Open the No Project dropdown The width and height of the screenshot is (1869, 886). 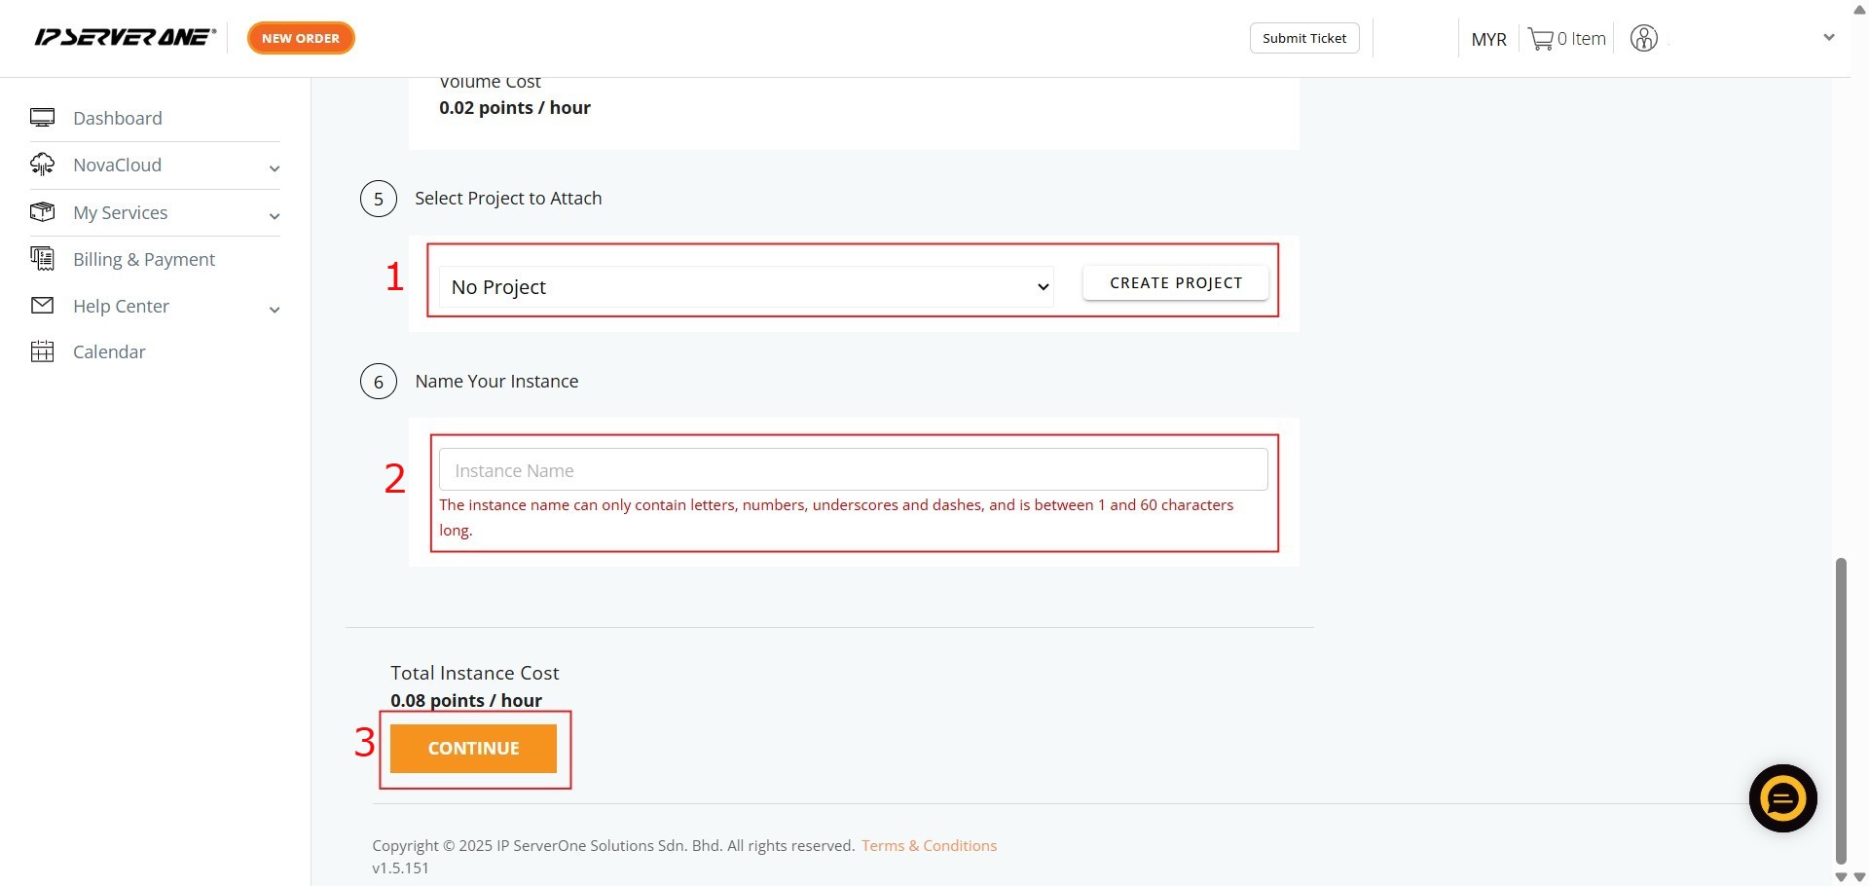(x=746, y=287)
